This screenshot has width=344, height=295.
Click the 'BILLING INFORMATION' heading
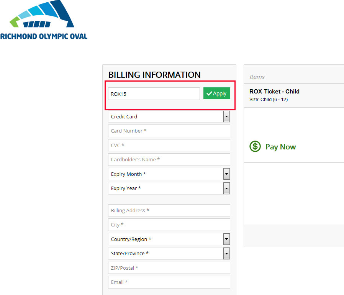click(154, 75)
